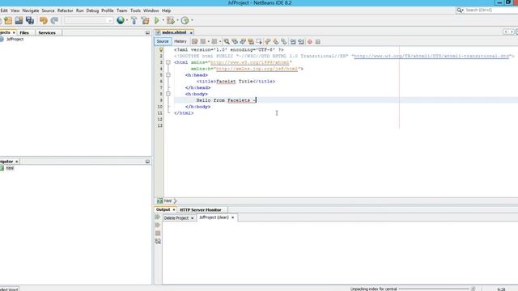The image size is (518, 291).
Task: Switch to the Files tab
Action: point(24,32)
